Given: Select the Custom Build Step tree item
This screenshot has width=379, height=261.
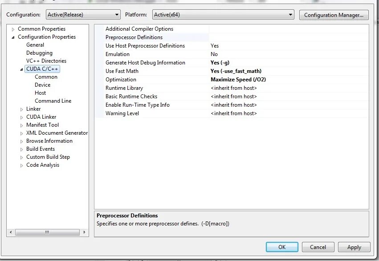Looking at the screenshot, I should point(48,157).
